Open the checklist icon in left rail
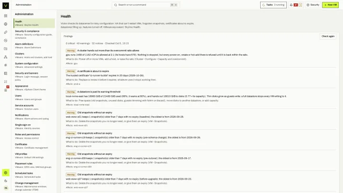343x193 pixels. (6, 81)
